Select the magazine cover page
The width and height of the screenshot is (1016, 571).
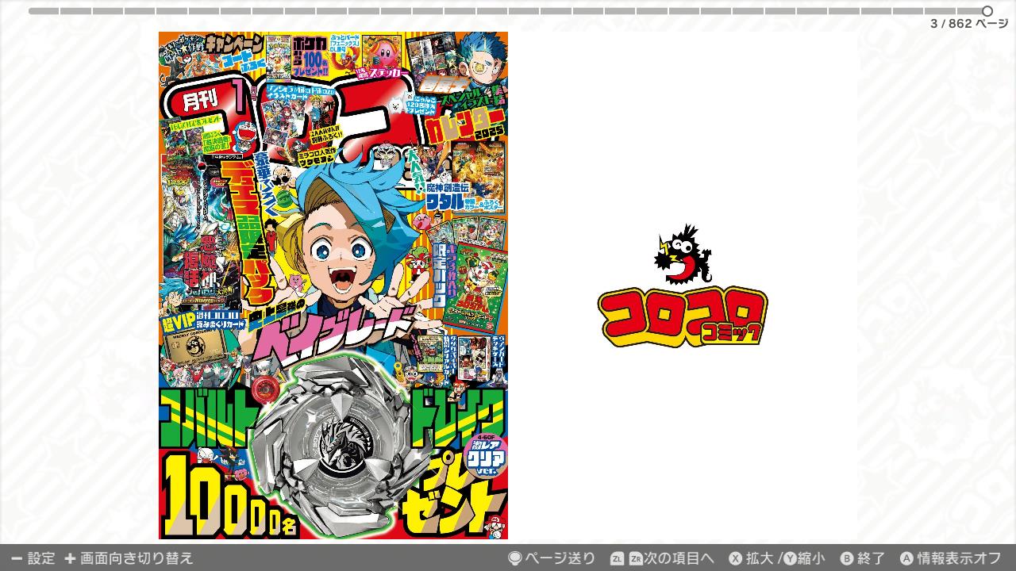coord(333,285)
